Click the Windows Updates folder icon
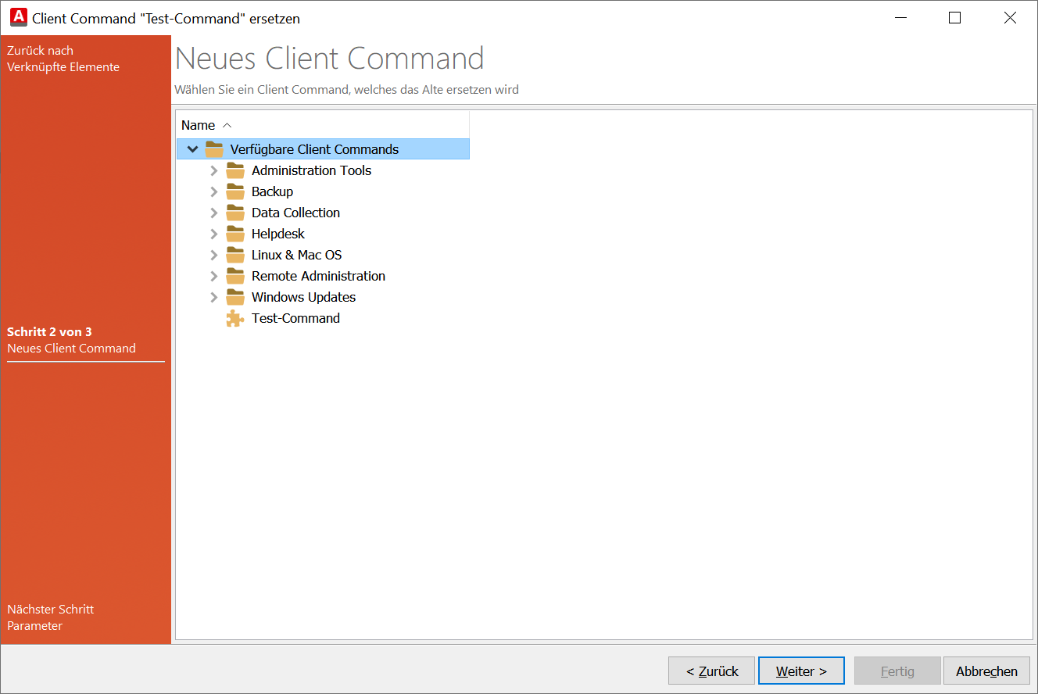The height and width of the screenshot is (694, 1038). (234, 297)
